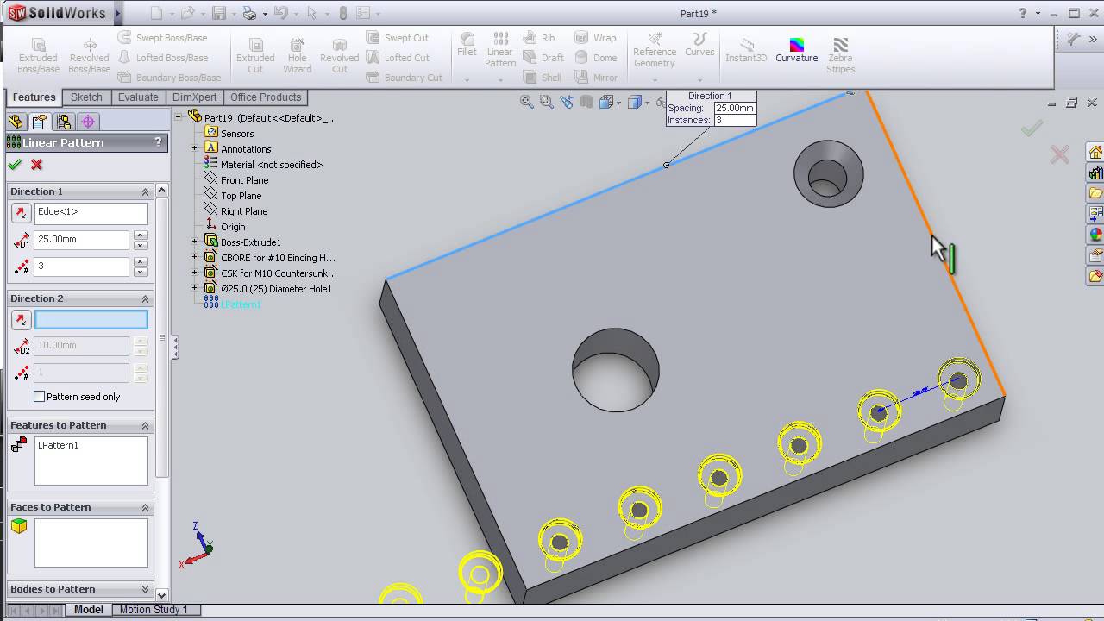Screen dimensions: 1104x621
Task: Expand the CBORE for #10 Binding node
Action: 194,258
